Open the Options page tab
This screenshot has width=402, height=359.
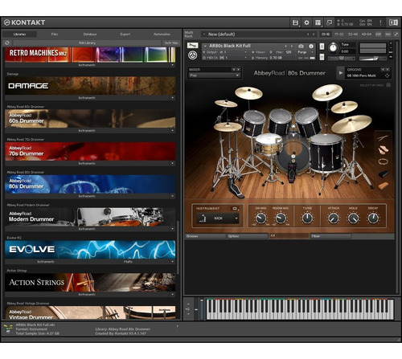coord(248,236)
